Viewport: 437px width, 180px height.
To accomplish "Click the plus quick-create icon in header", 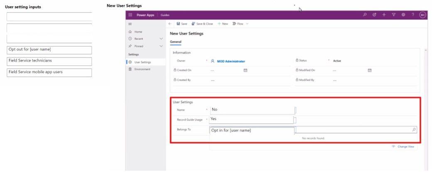I will point(384,15).
